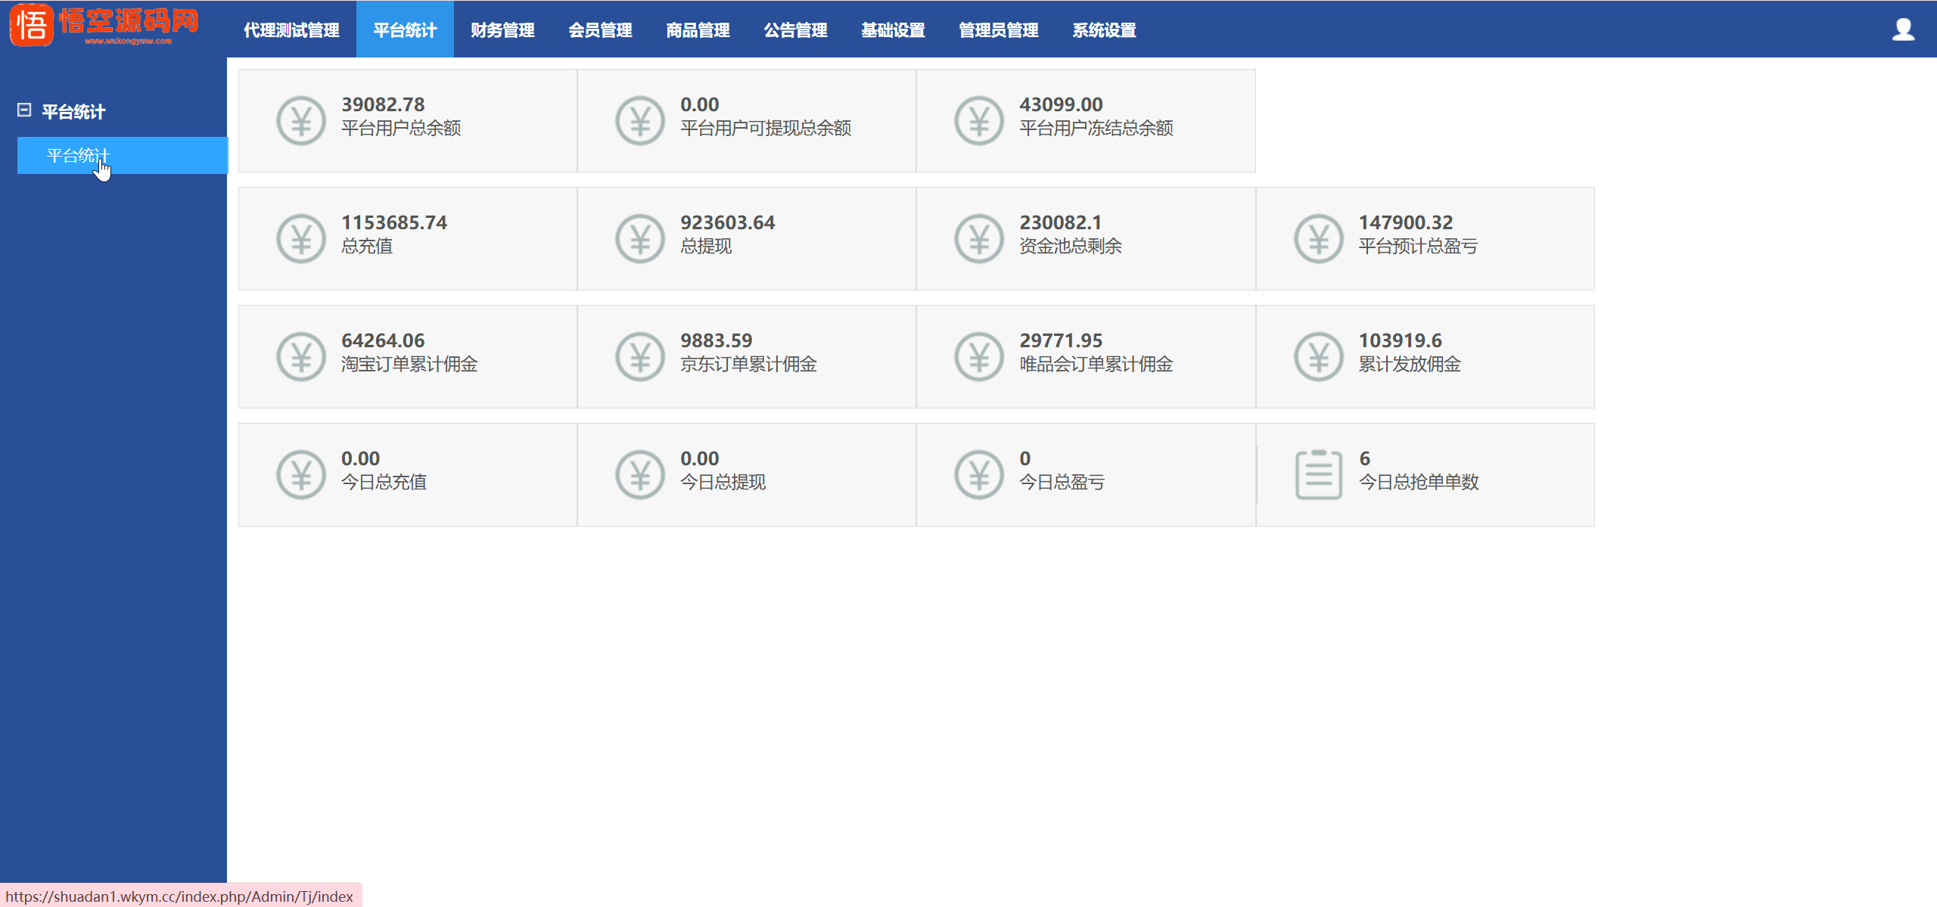The height and width of the screenshot is (907, 1937).
Task: Click the 29771.95 Vipshop commission value
Action: click(x=1061, y=340)
